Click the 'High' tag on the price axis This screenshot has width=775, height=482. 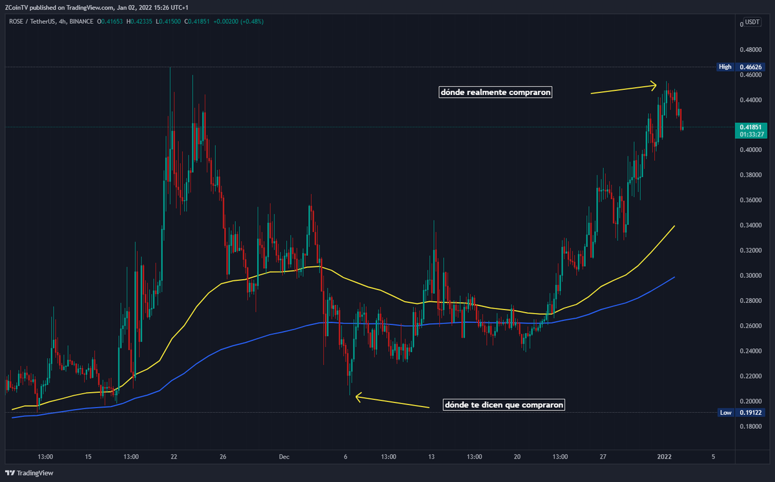pyautogui.click(x=725, y=67)
